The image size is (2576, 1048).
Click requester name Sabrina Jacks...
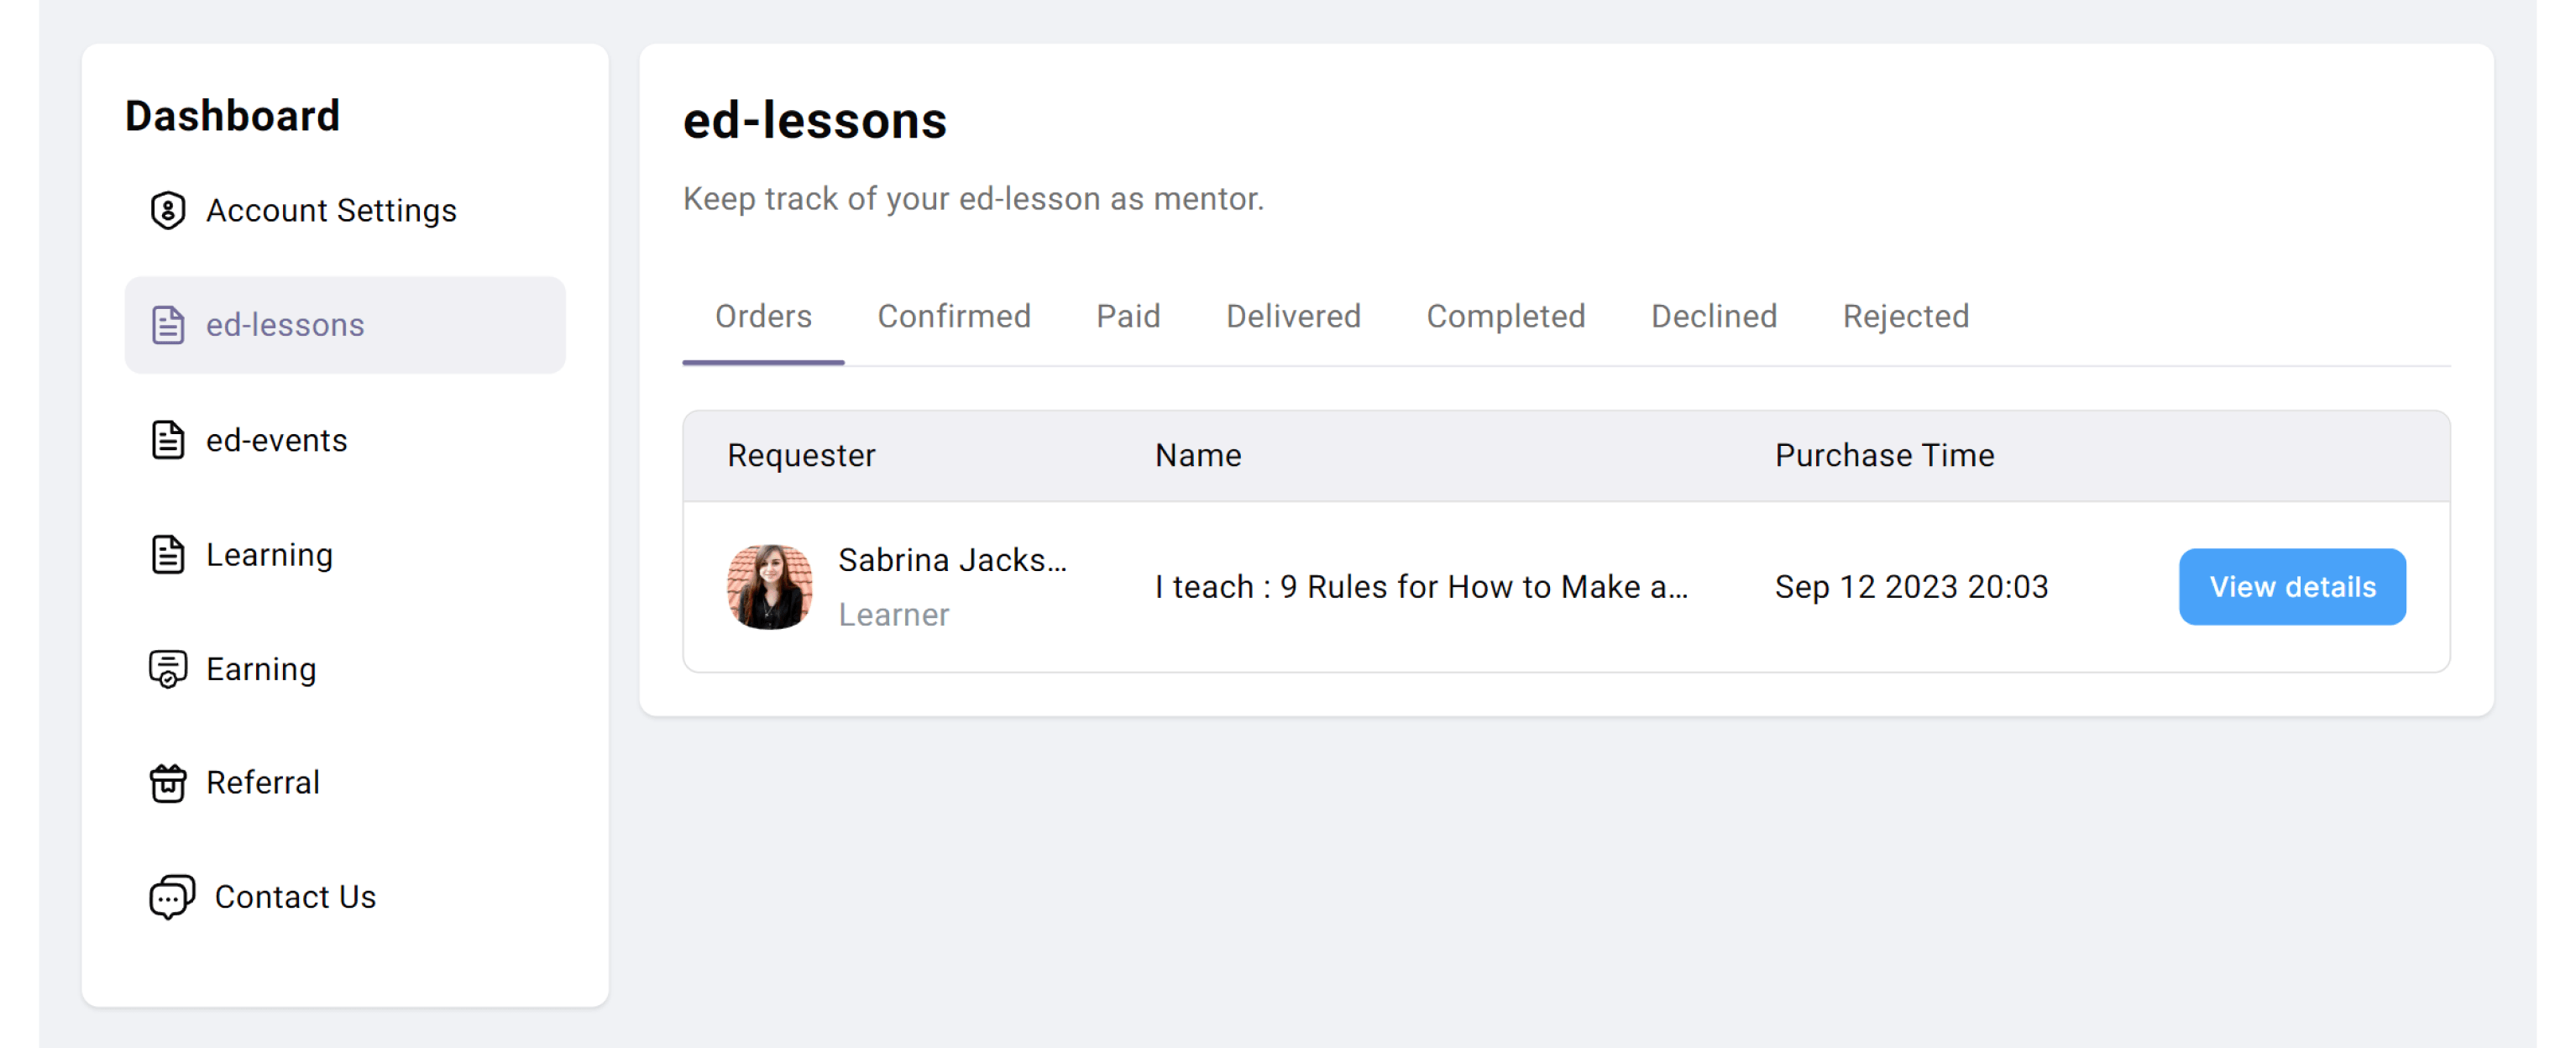952,560
